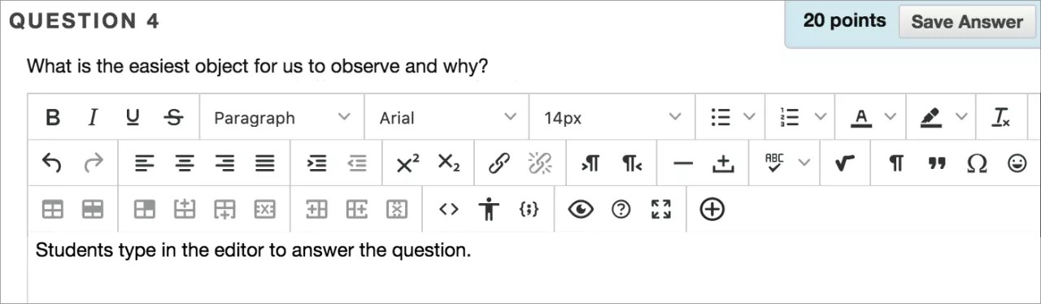Click the '20 points' label
Image resolution: width=1041 pixels, height=304 pixels.
click(x=844, y=21)
